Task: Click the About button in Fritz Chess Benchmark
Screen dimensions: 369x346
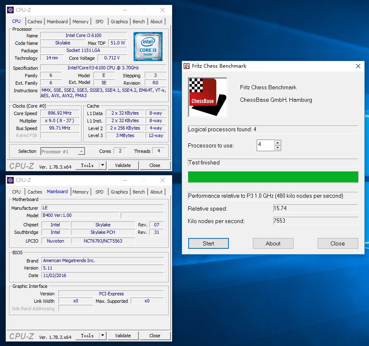Action: point(273,243)
